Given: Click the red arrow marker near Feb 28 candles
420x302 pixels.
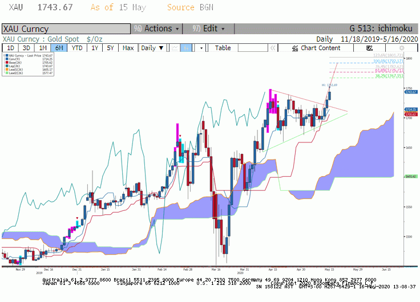Looking at the screenshot, I should (180, 136).
